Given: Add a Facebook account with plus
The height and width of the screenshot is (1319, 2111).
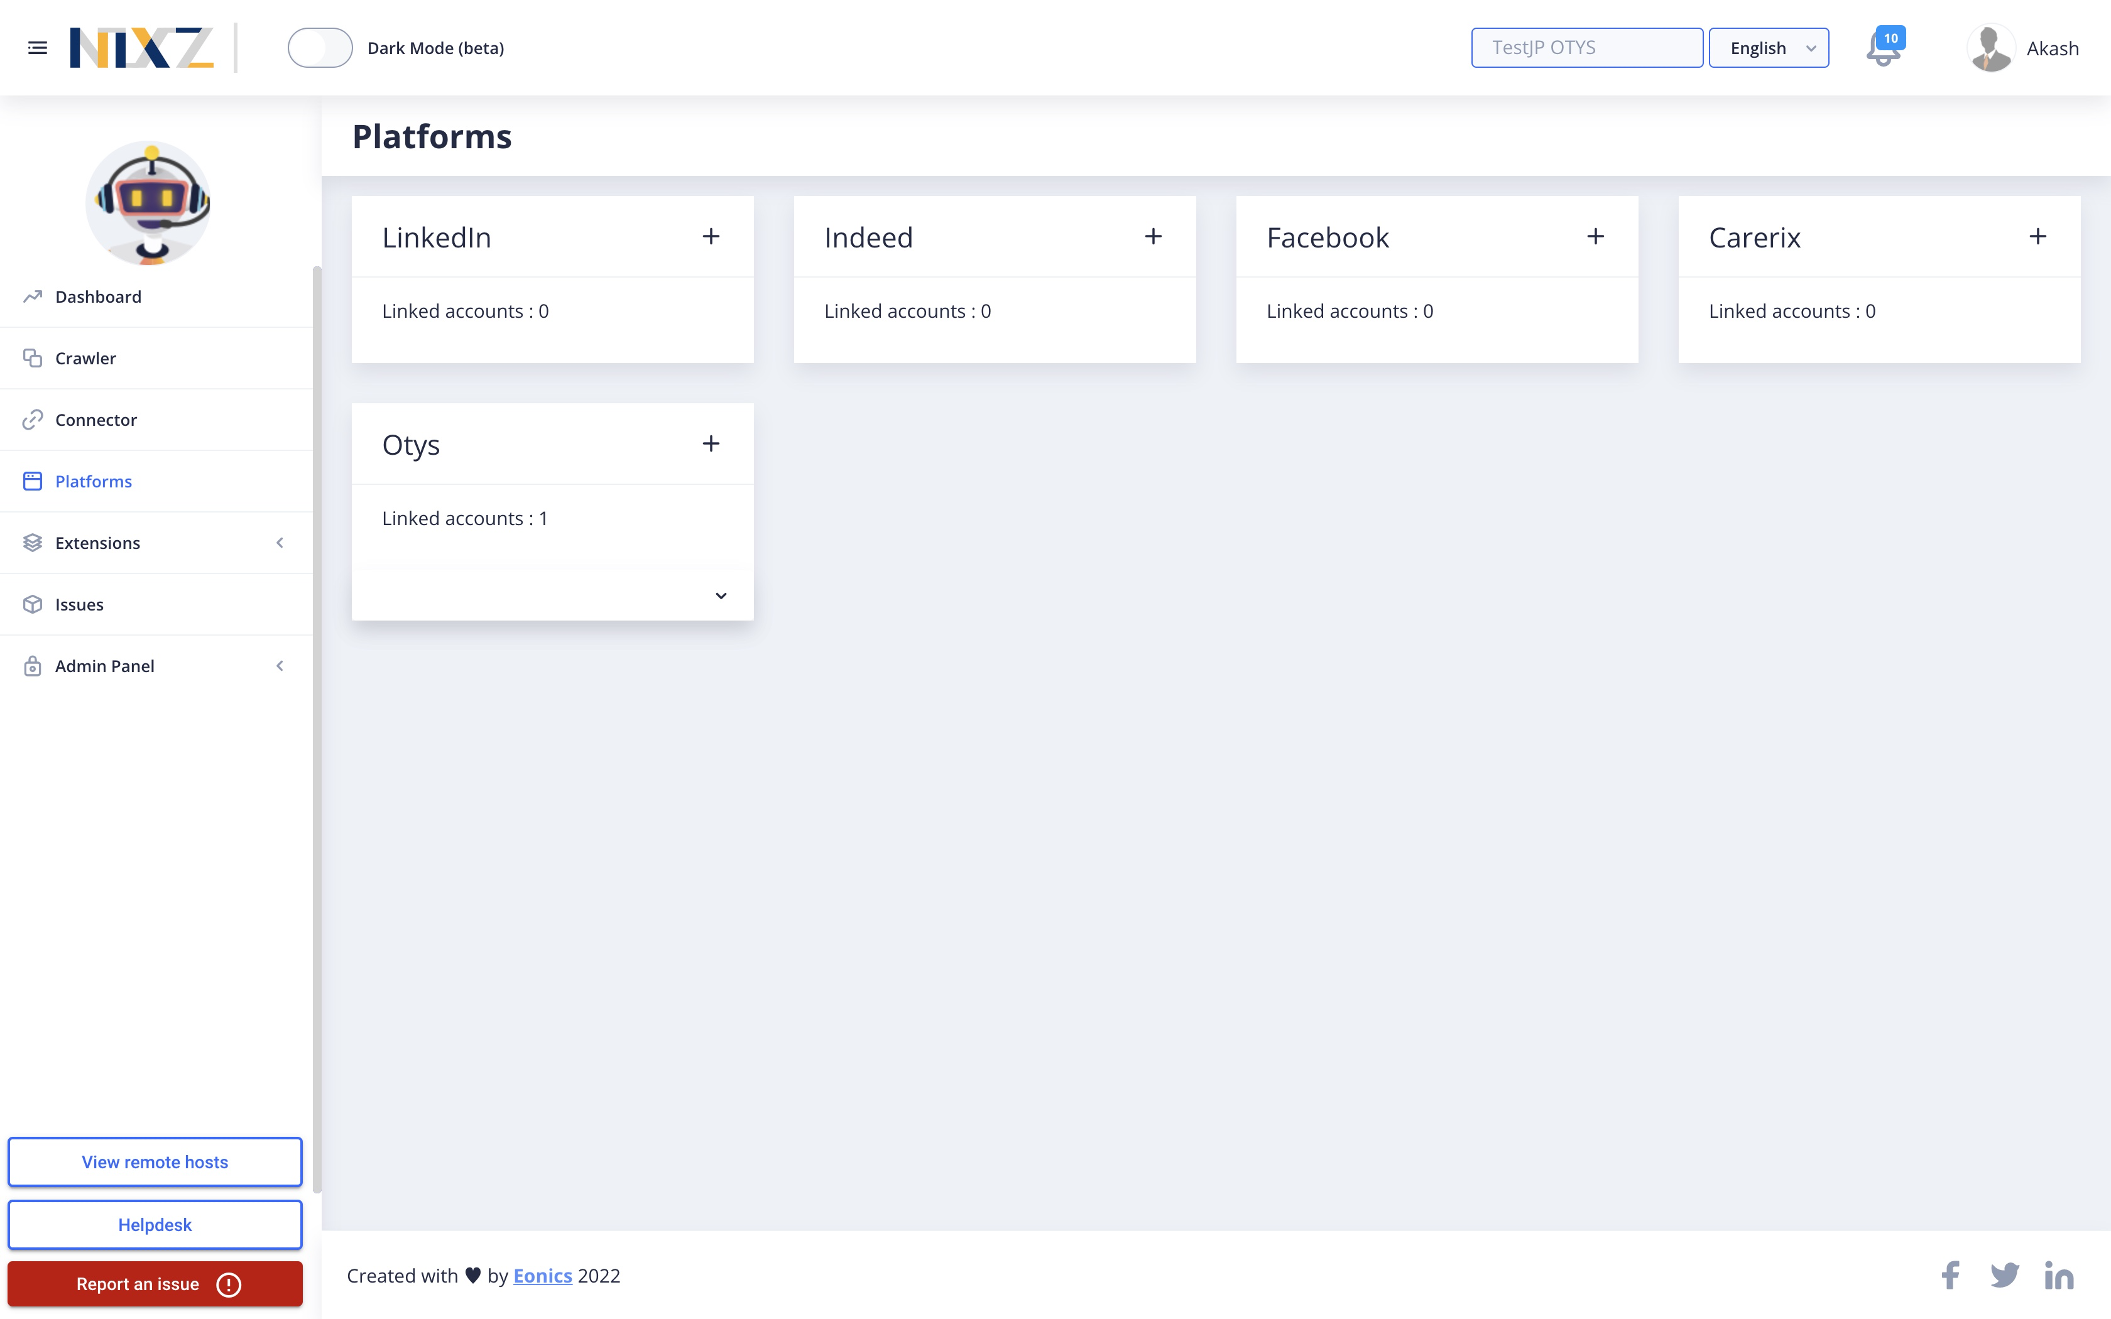Looking at the screenshot, I should click(1595, 236).
